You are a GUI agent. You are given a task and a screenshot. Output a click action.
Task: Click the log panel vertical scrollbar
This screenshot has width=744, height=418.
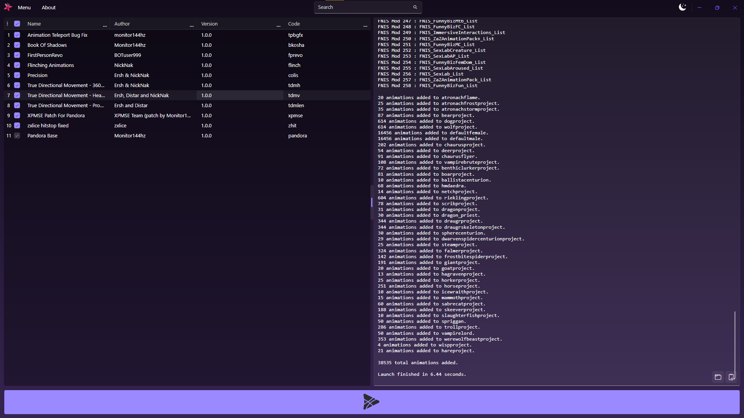pos(735,341)
